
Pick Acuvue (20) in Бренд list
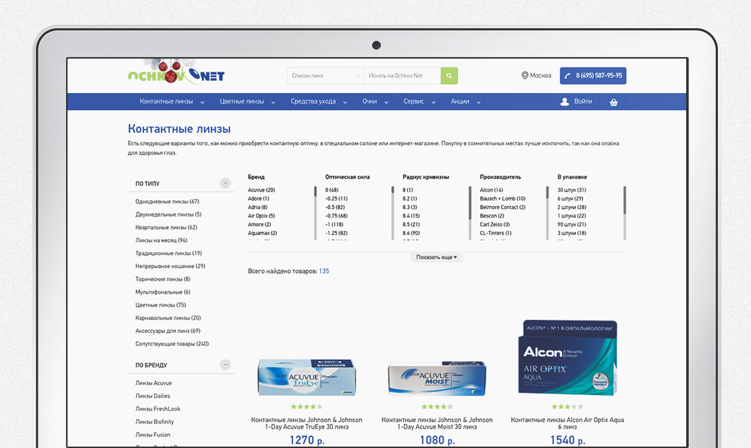tap(262, 190)
